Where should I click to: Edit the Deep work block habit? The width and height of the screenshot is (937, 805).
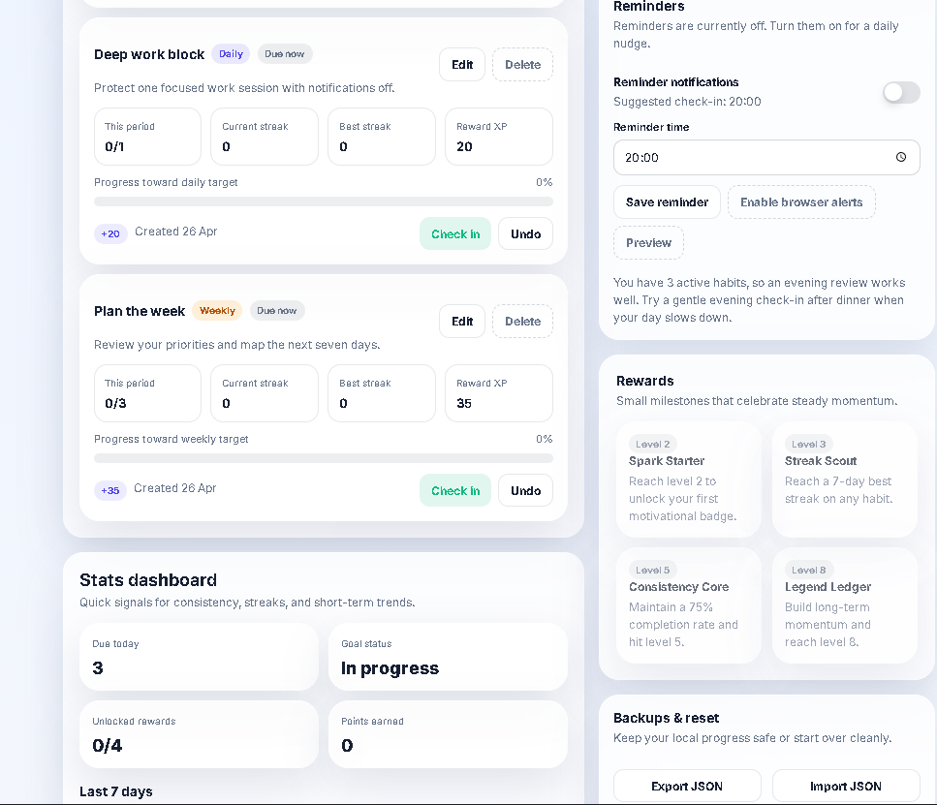click(462, 65)
